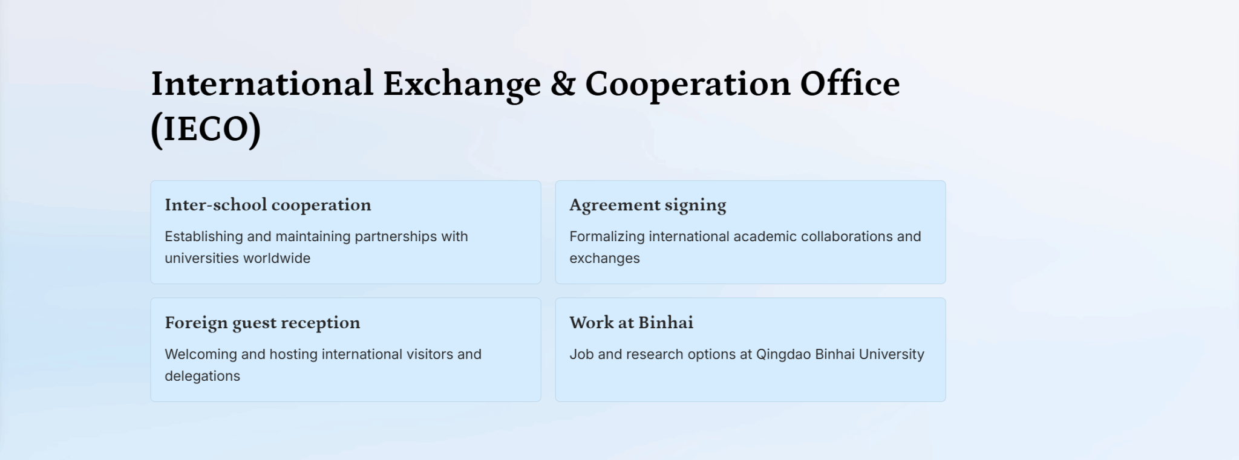This screenshot has height=460, width=1239.
Task: Select the hosting international visitors description
Action: pos(323,365)
